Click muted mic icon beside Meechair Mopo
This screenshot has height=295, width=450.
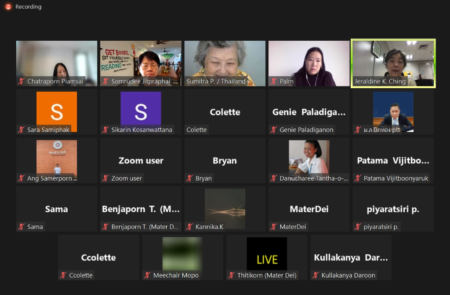click(x=147, y=275)
